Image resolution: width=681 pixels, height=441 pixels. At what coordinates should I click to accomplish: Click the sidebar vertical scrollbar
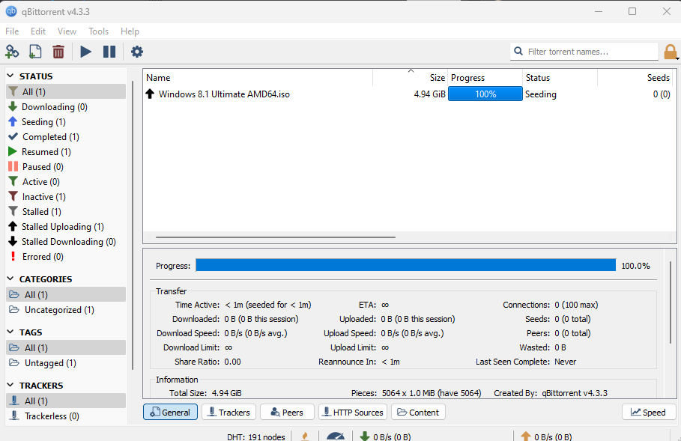coord(133,225)
